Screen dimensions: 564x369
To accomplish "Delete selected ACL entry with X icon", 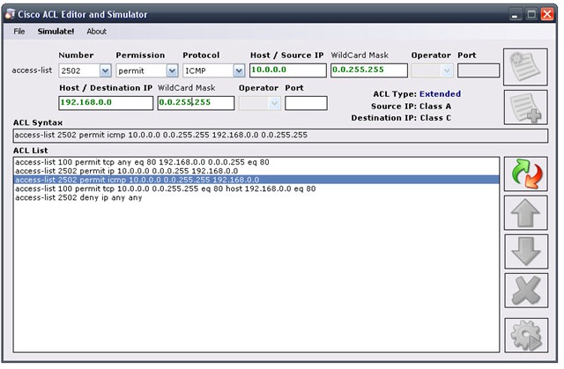I will point(526,291).
